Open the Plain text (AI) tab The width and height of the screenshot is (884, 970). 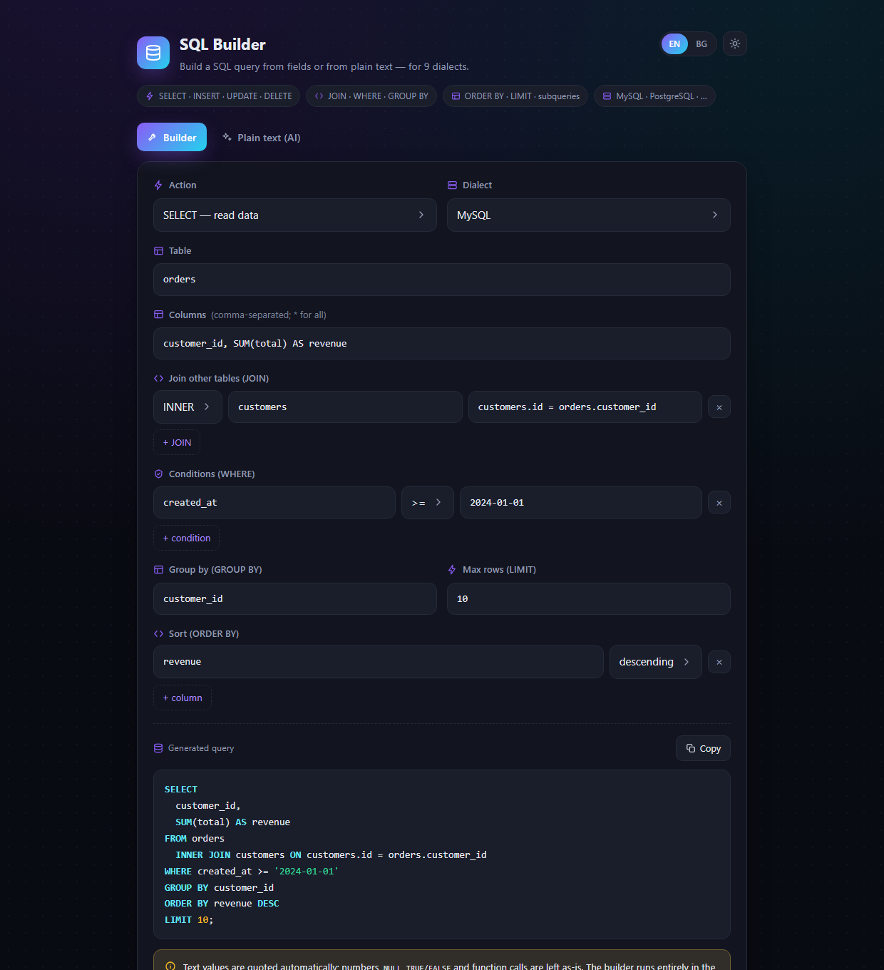(x=262, y=137)
